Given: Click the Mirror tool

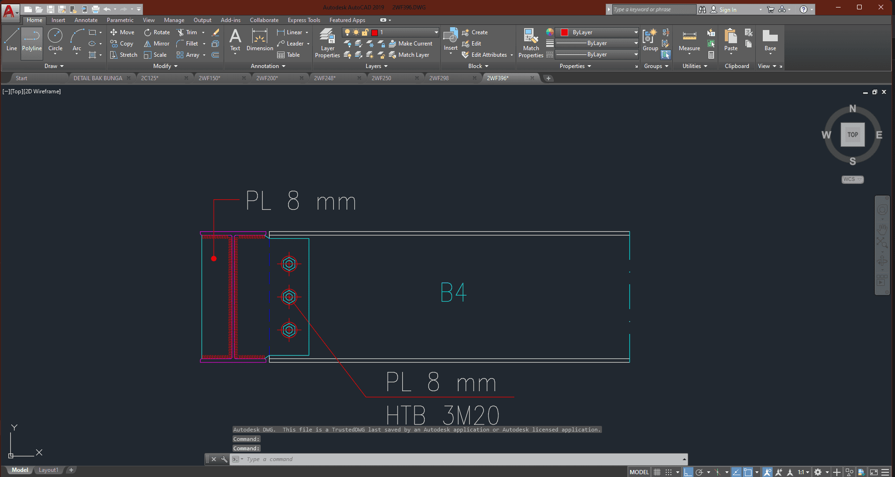Looking at the screenshot, I should click(157, 44).
